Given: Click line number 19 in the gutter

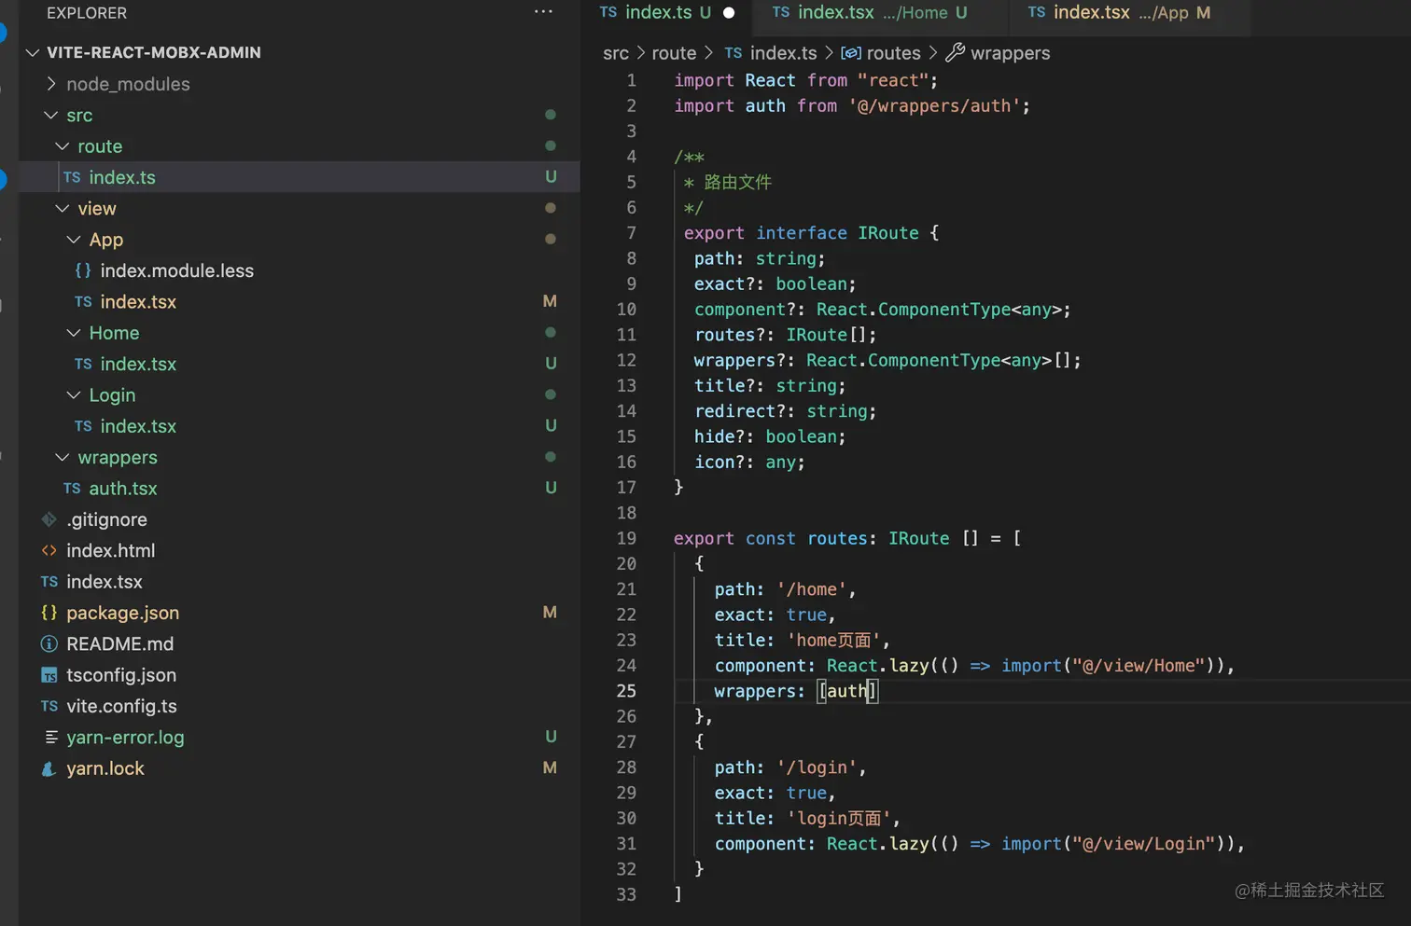Looking at the screenshot, I should [626, 539].
